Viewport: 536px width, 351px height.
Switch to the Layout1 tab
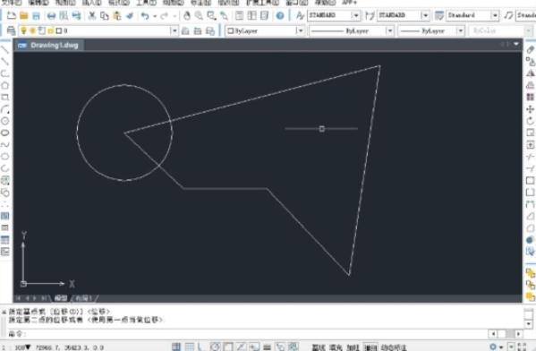(x=83, y=298)
